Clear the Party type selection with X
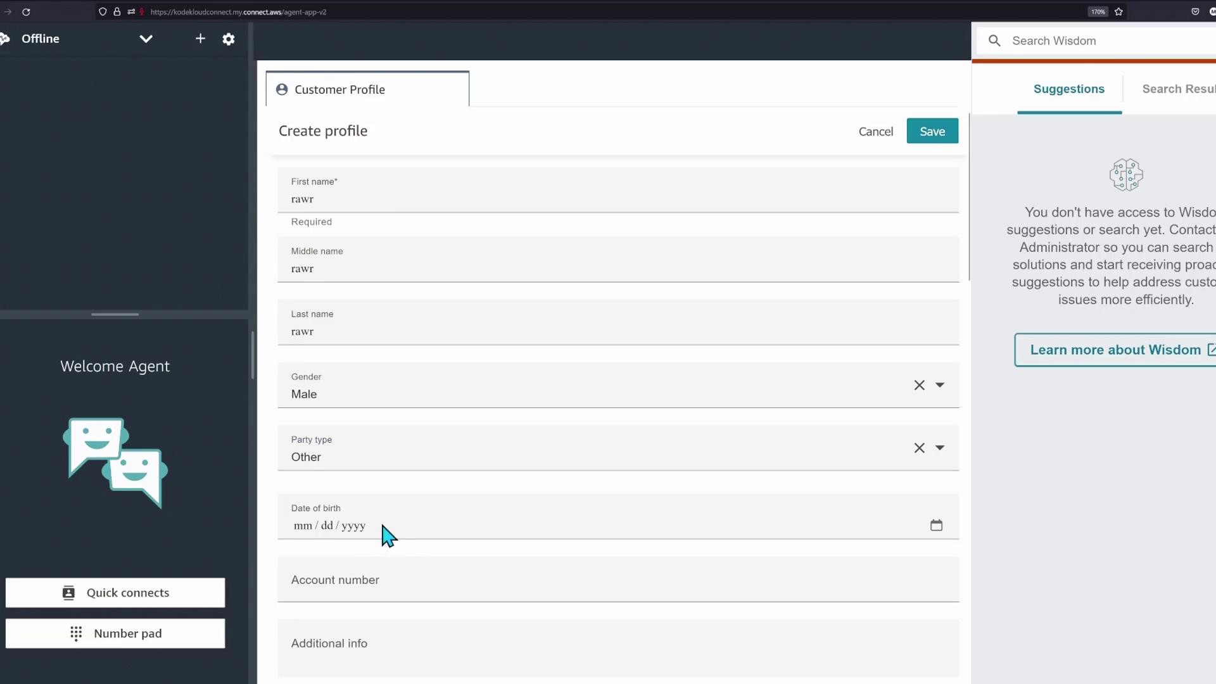The image size is (1216, 684). pos(919,448)
